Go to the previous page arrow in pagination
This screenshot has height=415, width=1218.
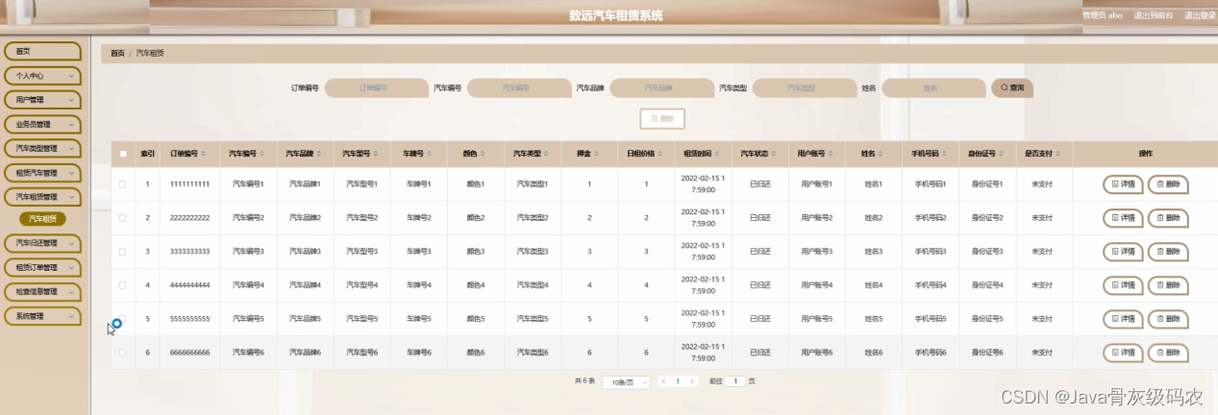coord(661,381)
